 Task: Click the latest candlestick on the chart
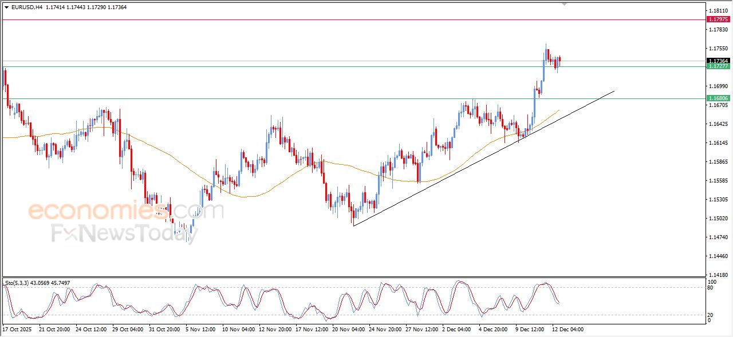559,60
